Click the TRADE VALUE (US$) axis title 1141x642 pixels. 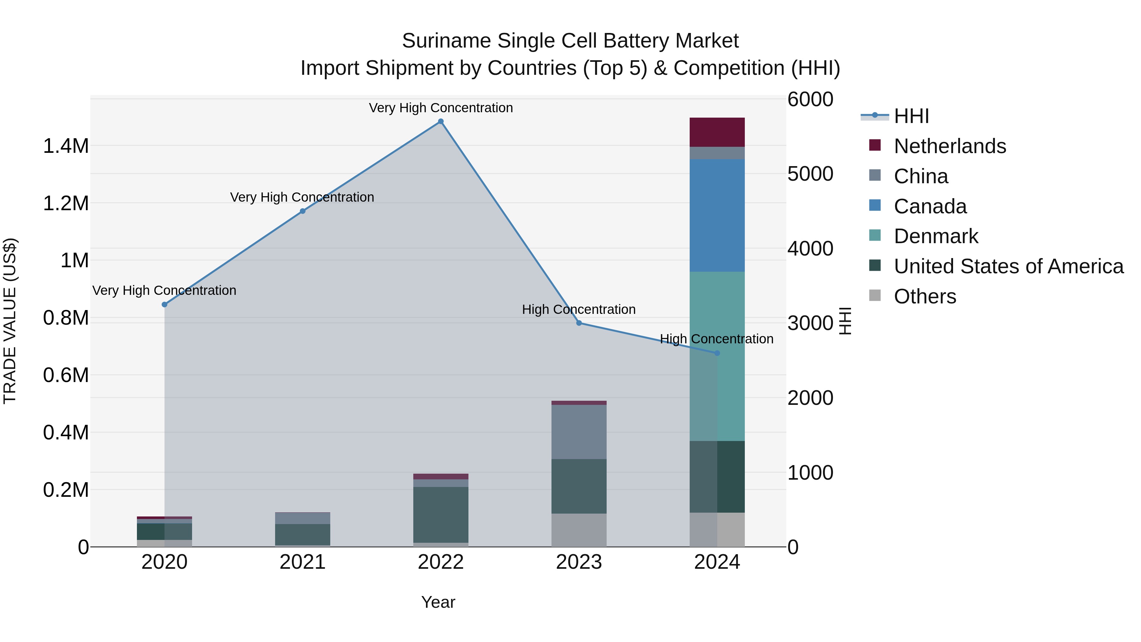click(10, 321)
